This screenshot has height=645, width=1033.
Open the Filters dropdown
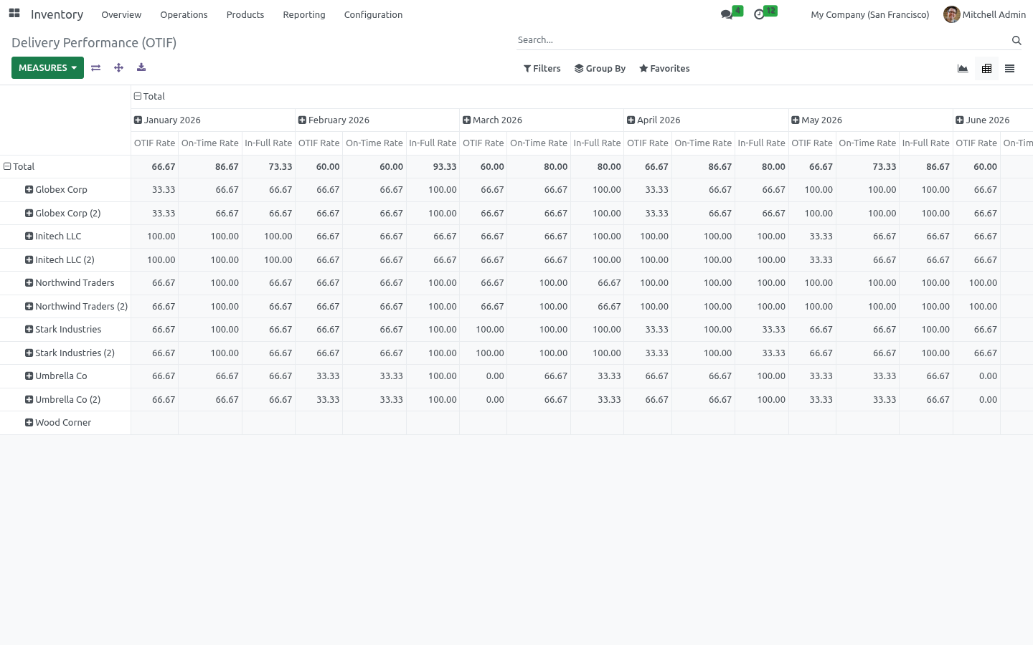tap(542, 69)
